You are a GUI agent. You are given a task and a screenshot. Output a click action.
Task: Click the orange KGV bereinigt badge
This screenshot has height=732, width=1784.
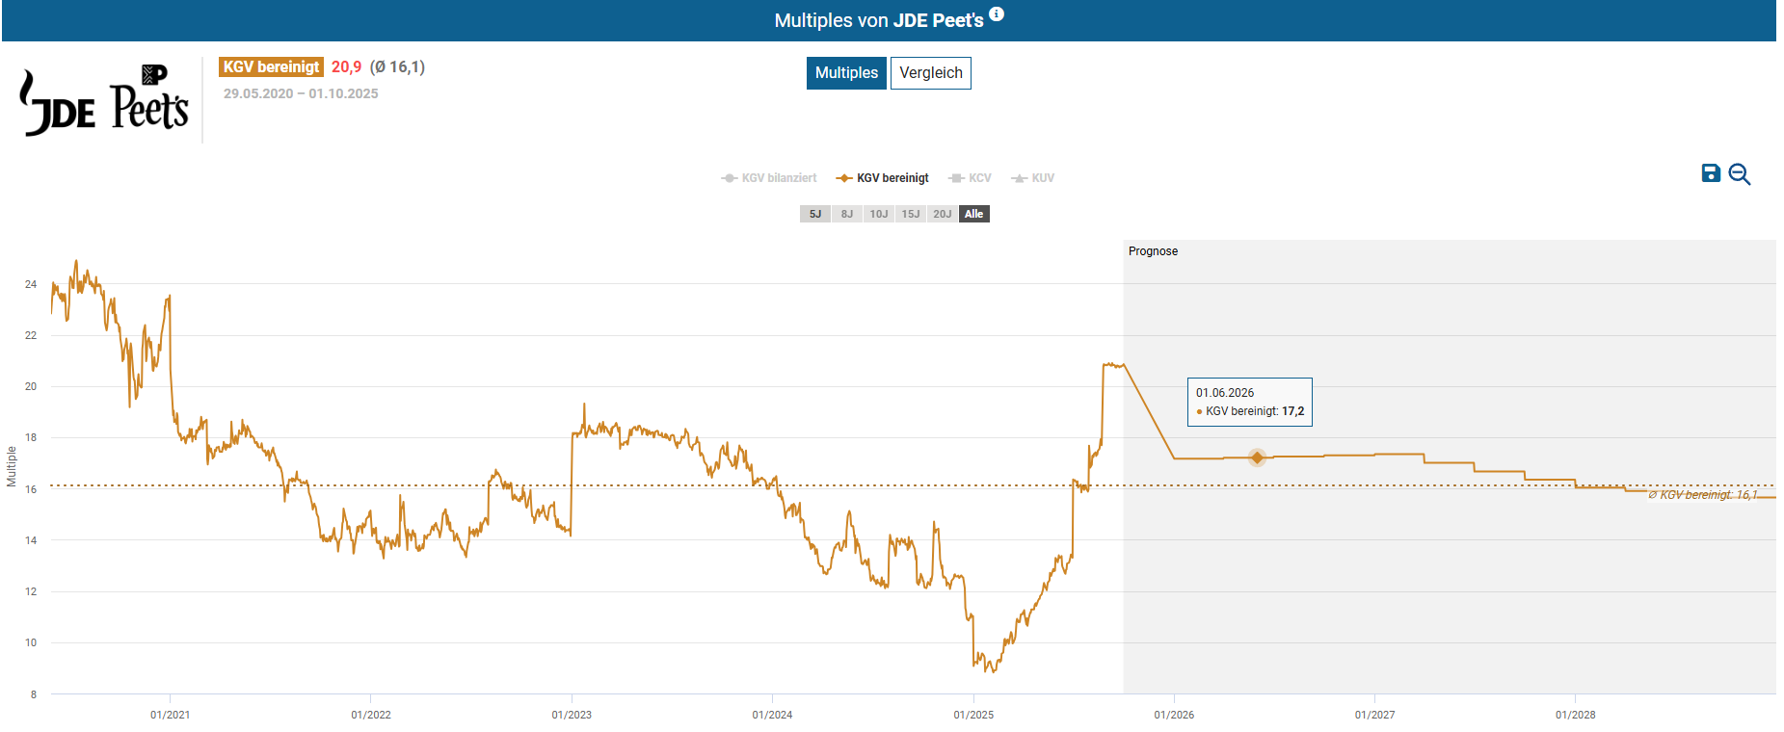[271, 66]
